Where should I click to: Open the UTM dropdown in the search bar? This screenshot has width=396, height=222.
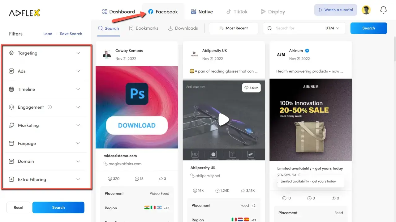click(332, 28)
